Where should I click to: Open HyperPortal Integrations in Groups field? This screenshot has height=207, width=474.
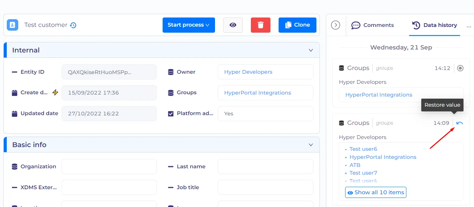coord(258,93)
